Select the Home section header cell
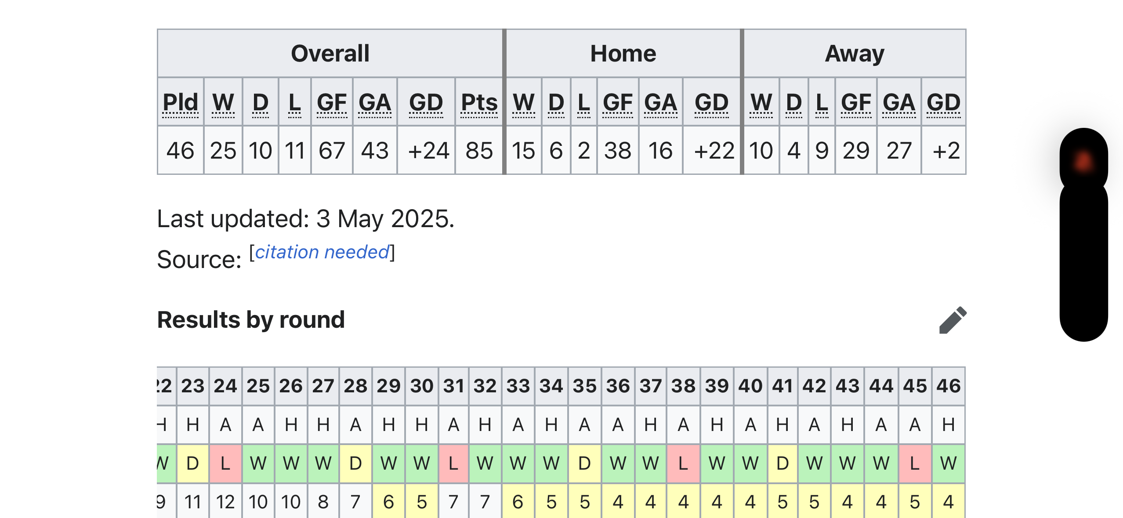Viewport: 1123px width, 518px height. pyautogui.click(x=623, y=54)
